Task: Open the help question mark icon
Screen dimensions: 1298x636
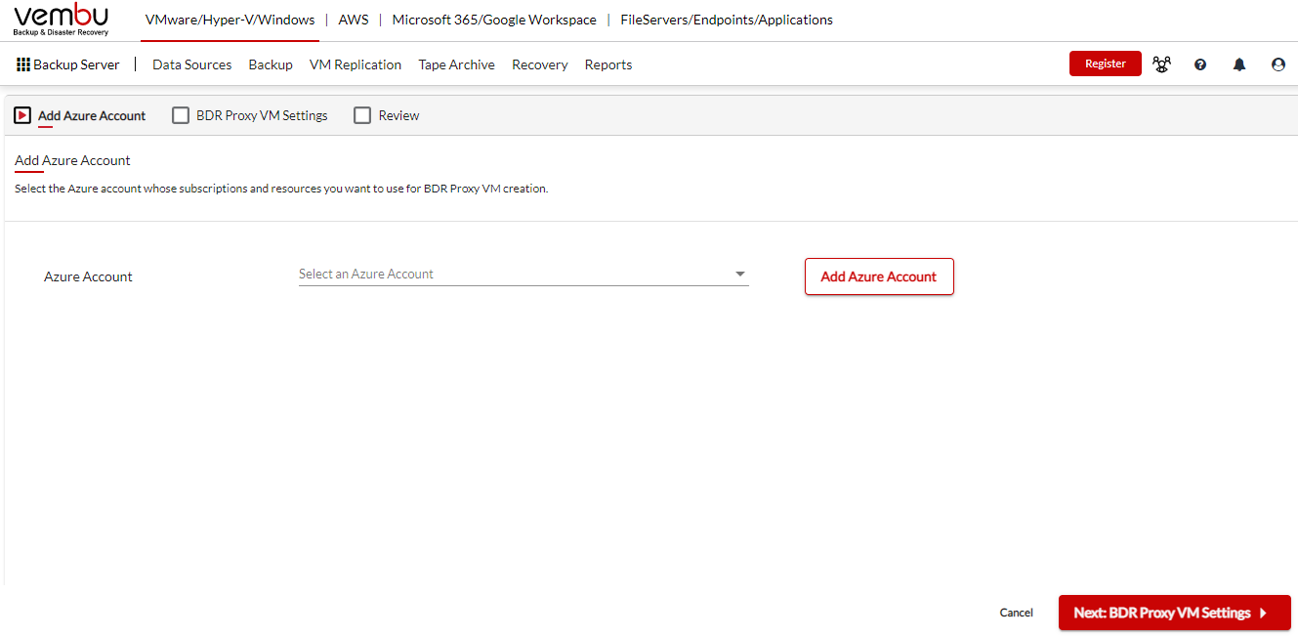Action: (1200, 64)
